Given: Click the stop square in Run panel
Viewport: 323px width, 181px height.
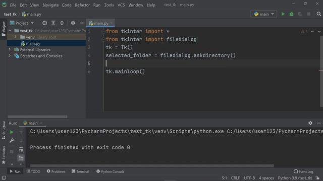Looking at the screenshot, I should coord(12,151).
